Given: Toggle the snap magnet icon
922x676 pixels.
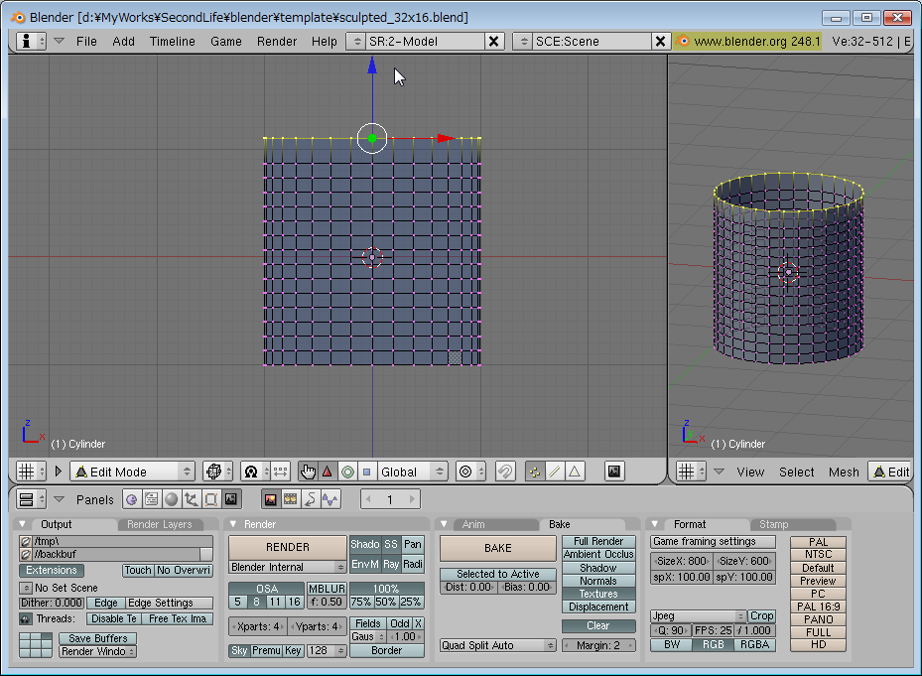Looking at the screenshot, I should (x=505, y=472).
